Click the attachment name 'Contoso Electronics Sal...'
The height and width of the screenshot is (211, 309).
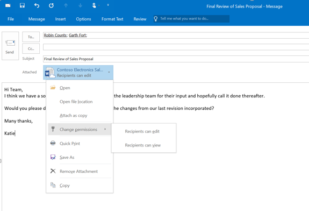[80, 69]
